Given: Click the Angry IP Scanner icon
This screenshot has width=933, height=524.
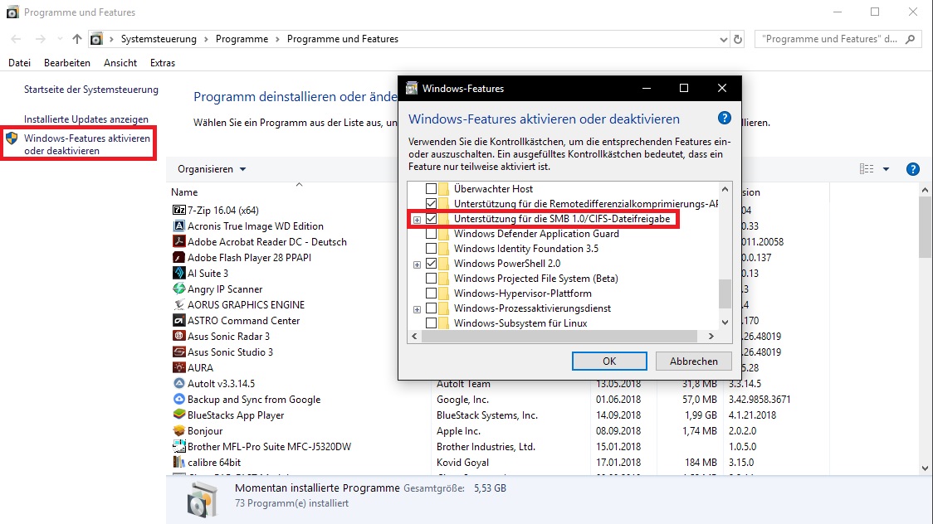Looking at the screenshot, I should point(178,289).
